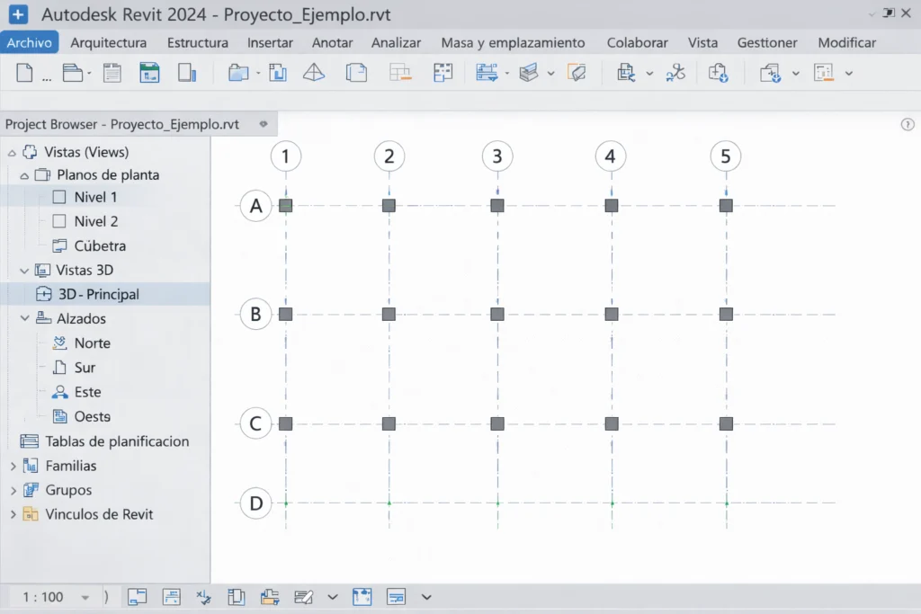Select the Default 3D View icon in the toolbar
This screenshot has height=614, width=921.
(x=315, y=73)
